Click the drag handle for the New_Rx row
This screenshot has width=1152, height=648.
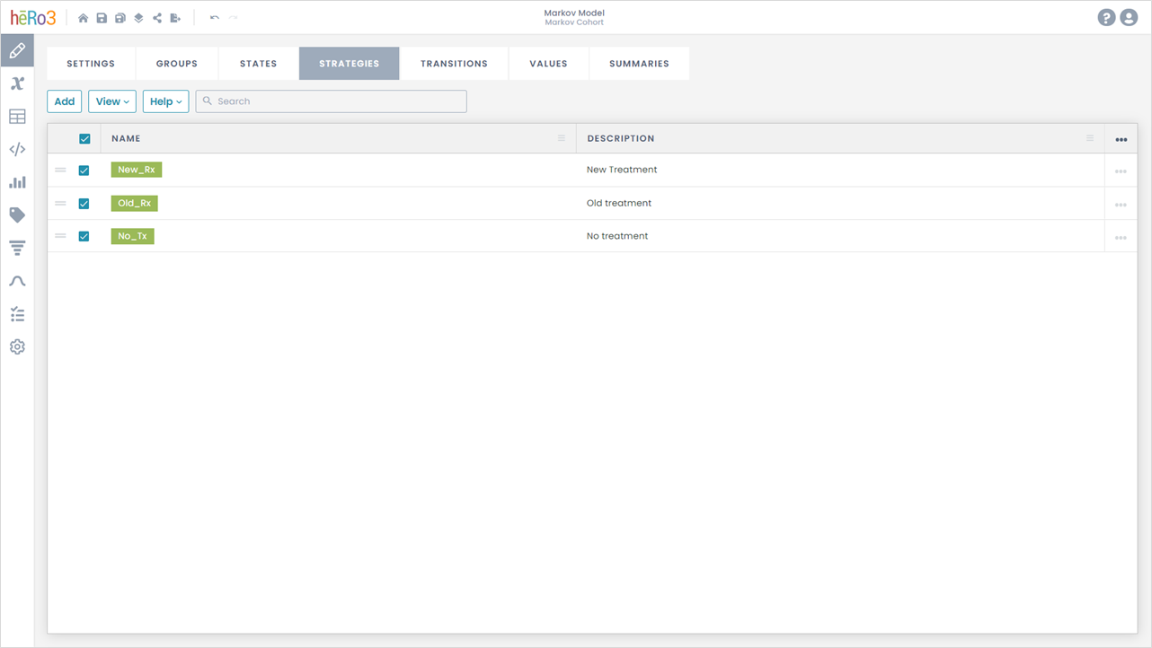pyautogui.click(x=60, y=170)
